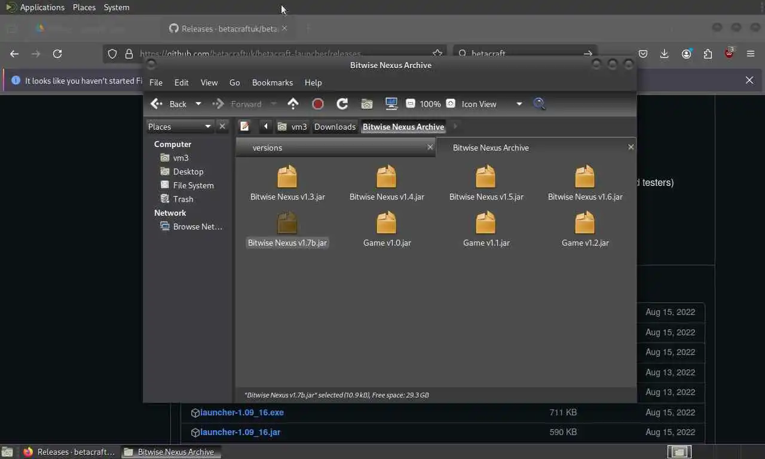Select Game v1.1.jar file icon
765x459 pixels.
click(x=486, y=223)
